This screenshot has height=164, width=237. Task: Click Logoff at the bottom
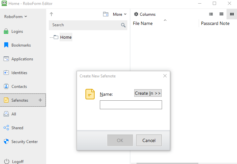18,161
